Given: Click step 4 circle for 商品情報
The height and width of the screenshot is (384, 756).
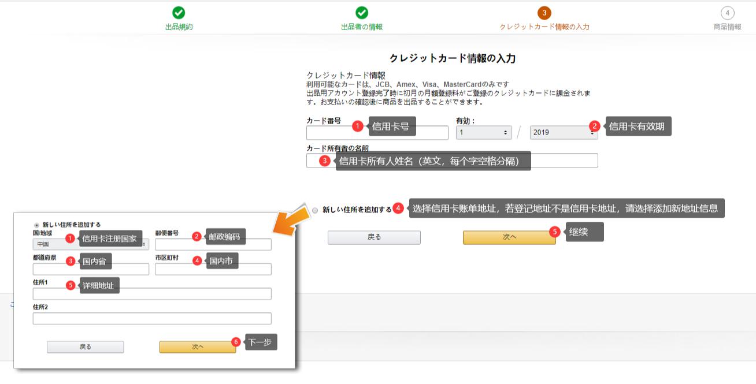Looking at the screenshot, I should point(727,13).
